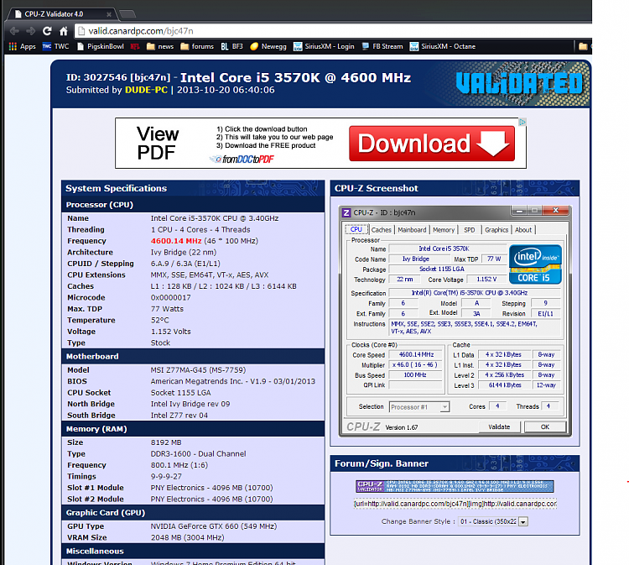
Task: Click the 1.152 Volts voltage value
Action: click(x=170, y=332)
